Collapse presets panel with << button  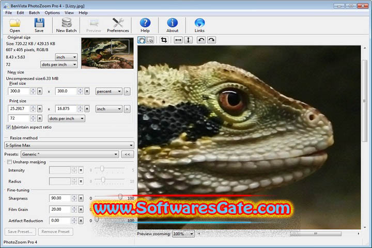click(128, 154)
